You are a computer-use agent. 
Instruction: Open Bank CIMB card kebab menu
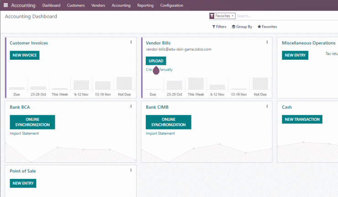[267, 106]
